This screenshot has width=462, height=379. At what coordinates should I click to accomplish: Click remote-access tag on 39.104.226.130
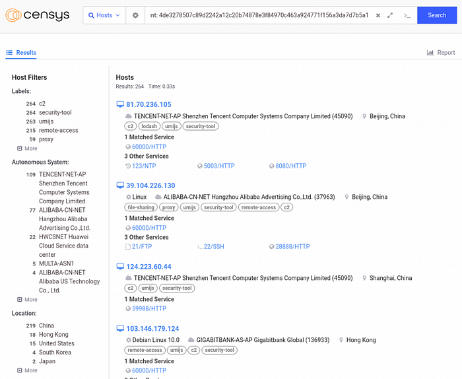click(x=259, y=207)
